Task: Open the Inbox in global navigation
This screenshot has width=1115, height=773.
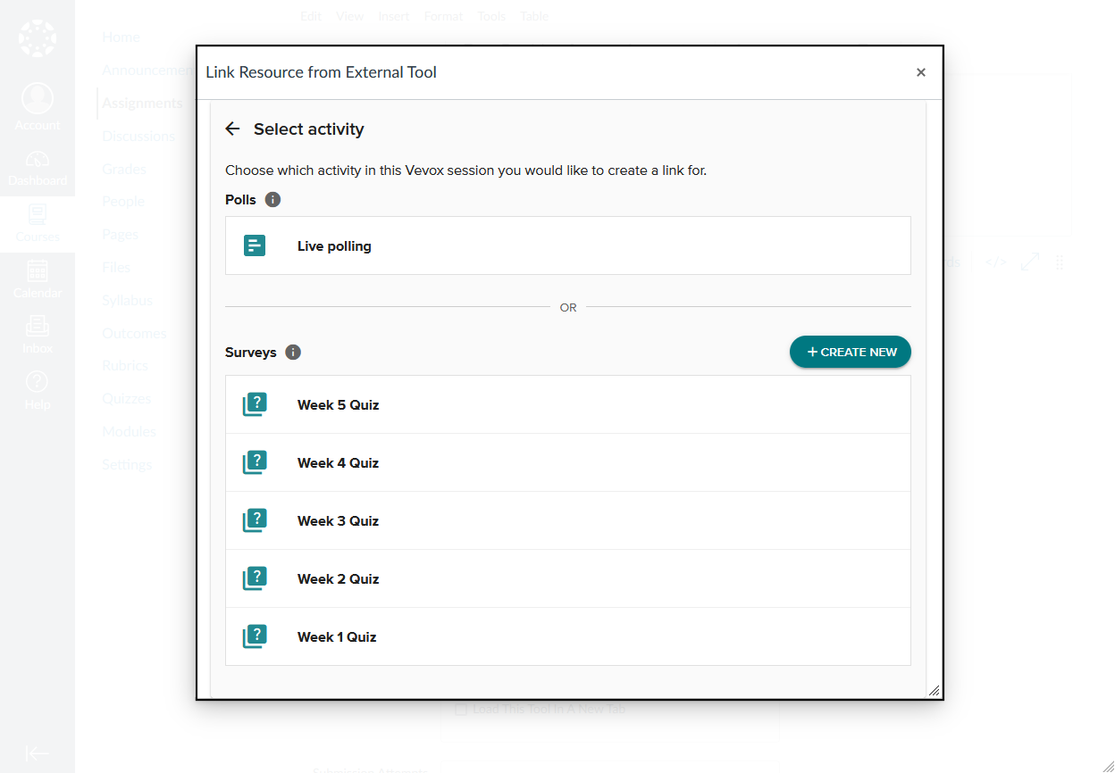Action: 38,336
